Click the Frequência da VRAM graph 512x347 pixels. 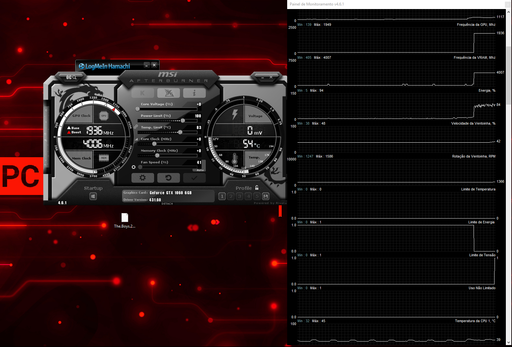tap(396, 74)
